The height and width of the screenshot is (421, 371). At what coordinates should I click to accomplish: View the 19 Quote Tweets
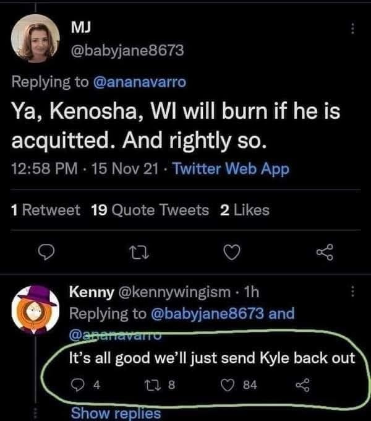point(150,210)
